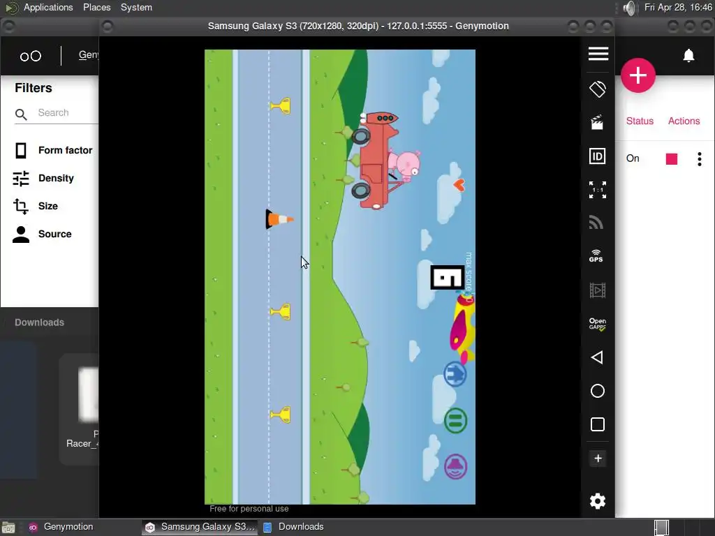
Task: Tap the orange traffic cone on road
Action: [x=279, y=219]
